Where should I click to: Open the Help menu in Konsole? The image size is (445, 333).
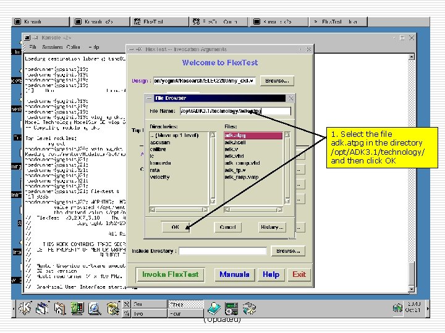tap(94, 47)
